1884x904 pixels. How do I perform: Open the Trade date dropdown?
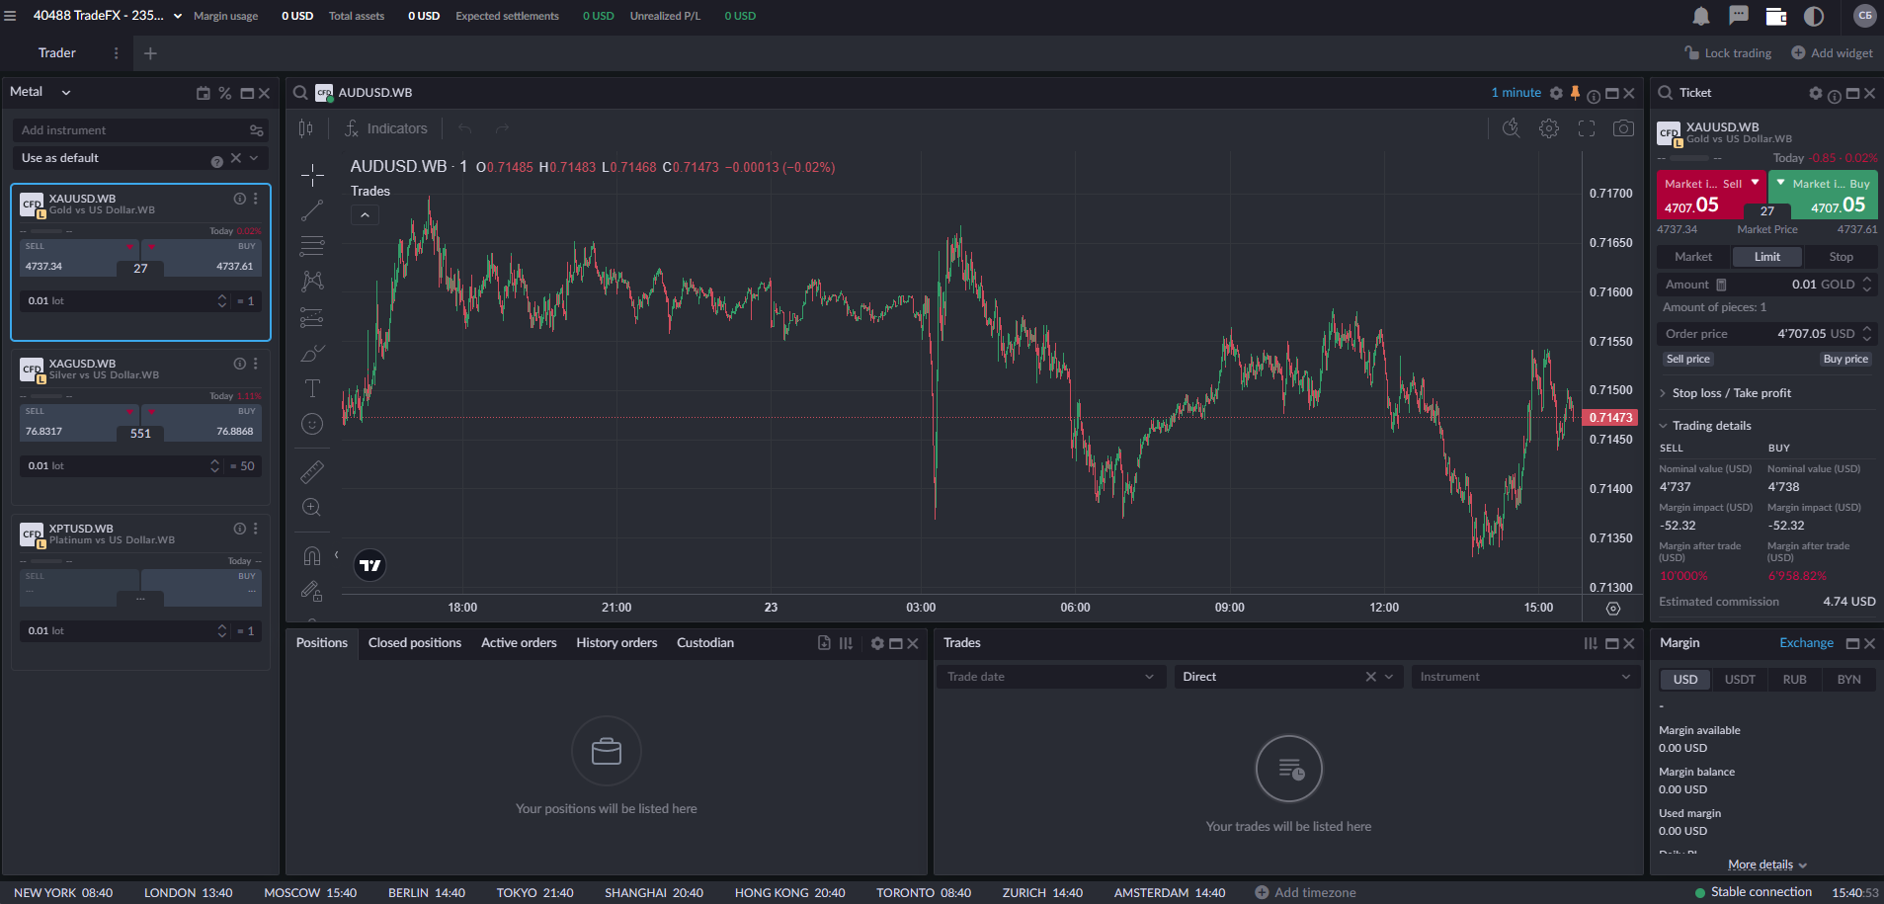1049,677
